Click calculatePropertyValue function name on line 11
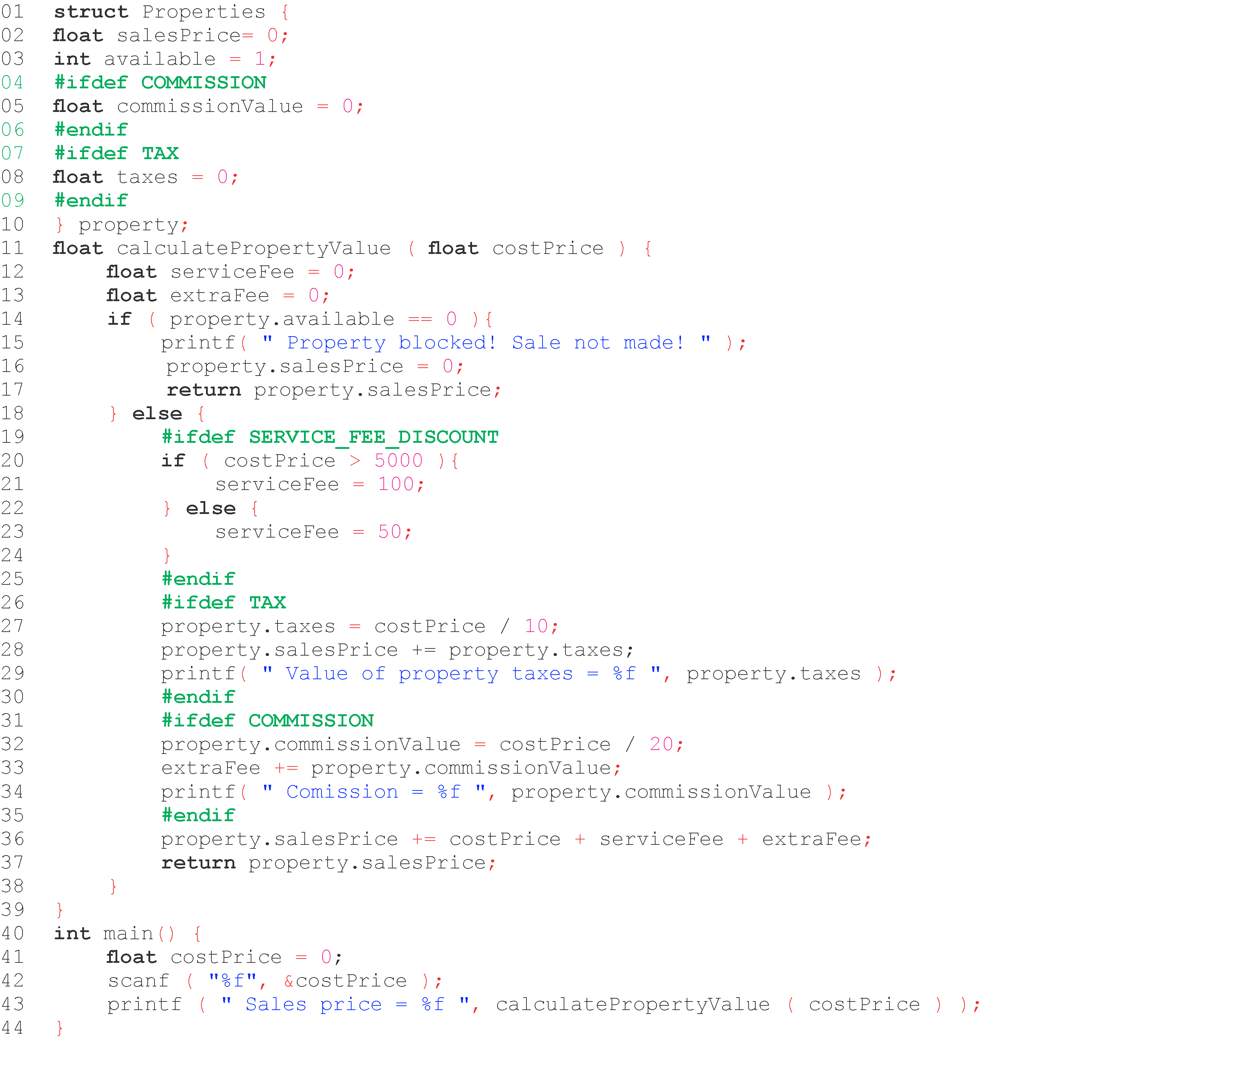Screen dimensions: 1236x1068 point(254,248)
